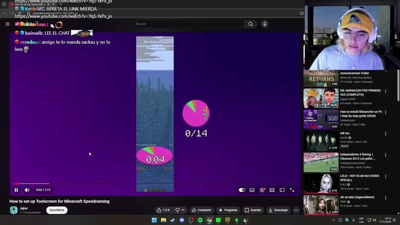
Task: Open the browser tab search dropdown arrow
Action: tap(4, 4)
